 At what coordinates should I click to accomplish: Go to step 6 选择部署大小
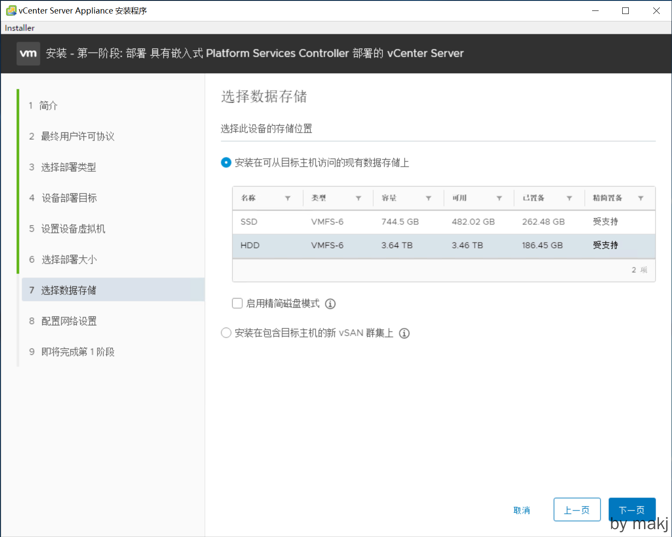(69, 260)
